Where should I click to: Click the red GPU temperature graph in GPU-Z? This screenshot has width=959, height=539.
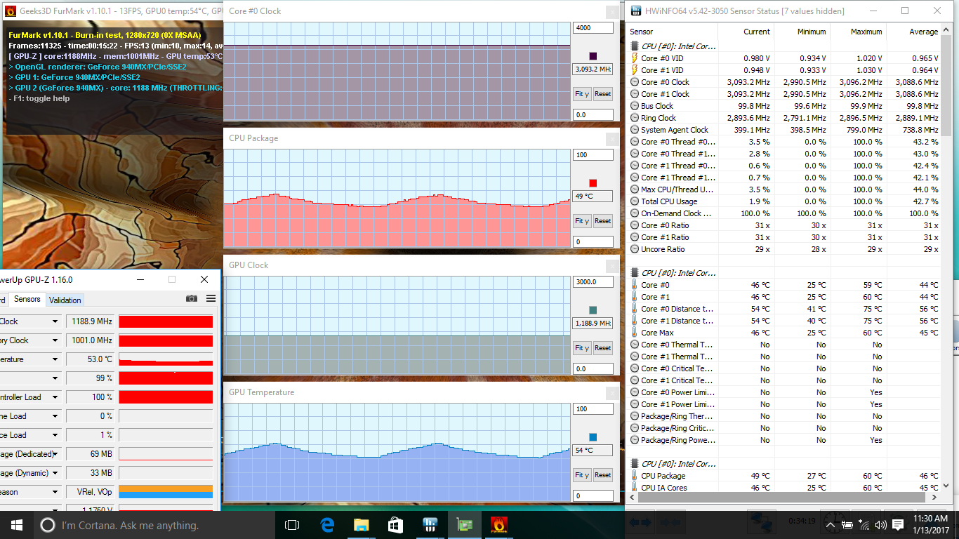[x=166, y=359]
